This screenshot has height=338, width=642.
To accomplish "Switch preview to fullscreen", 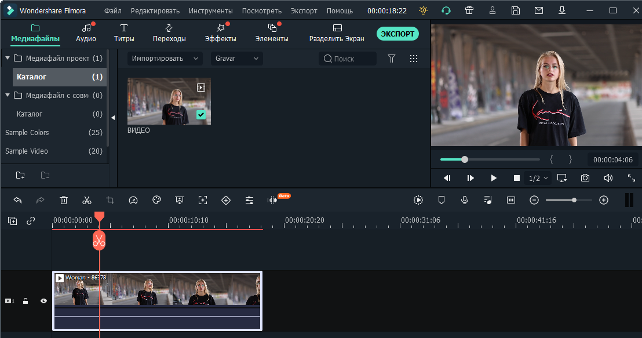I will pyautogui.click(x=632, y=178).
